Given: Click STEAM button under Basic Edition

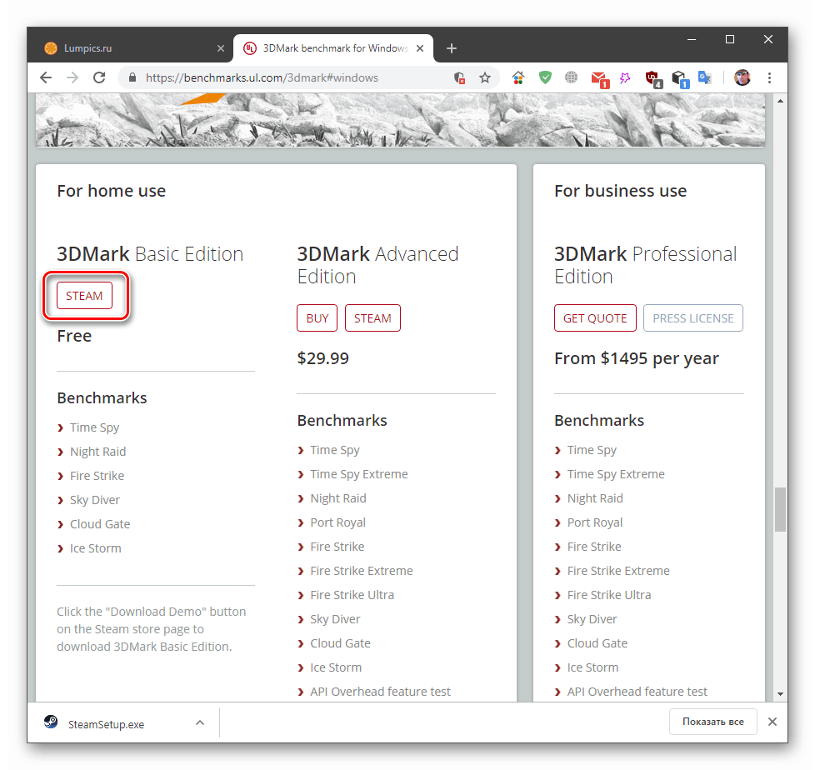Looking at the screenshot, I should pos(85,296).
